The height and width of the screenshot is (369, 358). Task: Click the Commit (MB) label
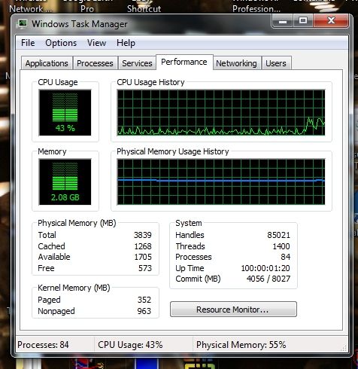tap(198, 279)
